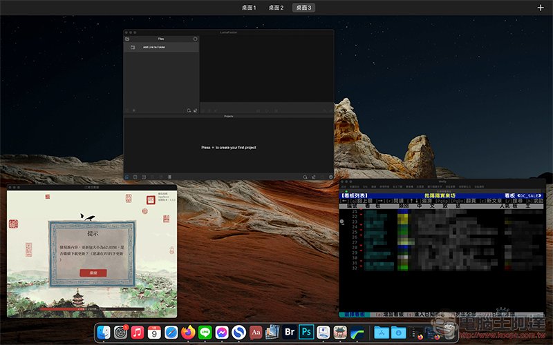Screen dimensions: 553x345
Task: Open the LINE app in the Dock
Action: (205, 332)
